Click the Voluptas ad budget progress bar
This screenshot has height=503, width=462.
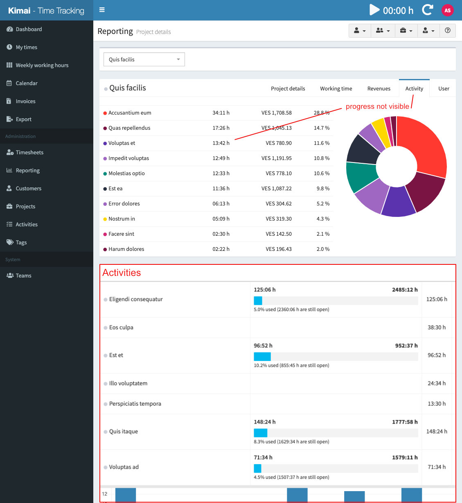336,468
